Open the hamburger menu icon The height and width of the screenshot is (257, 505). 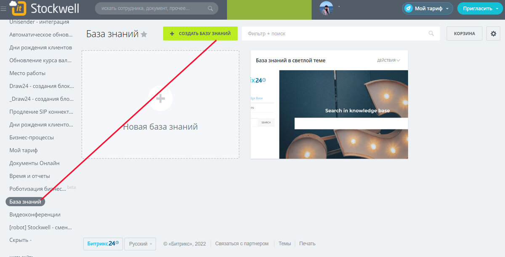[x=3, y=8]
